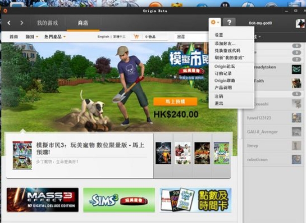Click the Origin logo in title bar

coord(5,11)
